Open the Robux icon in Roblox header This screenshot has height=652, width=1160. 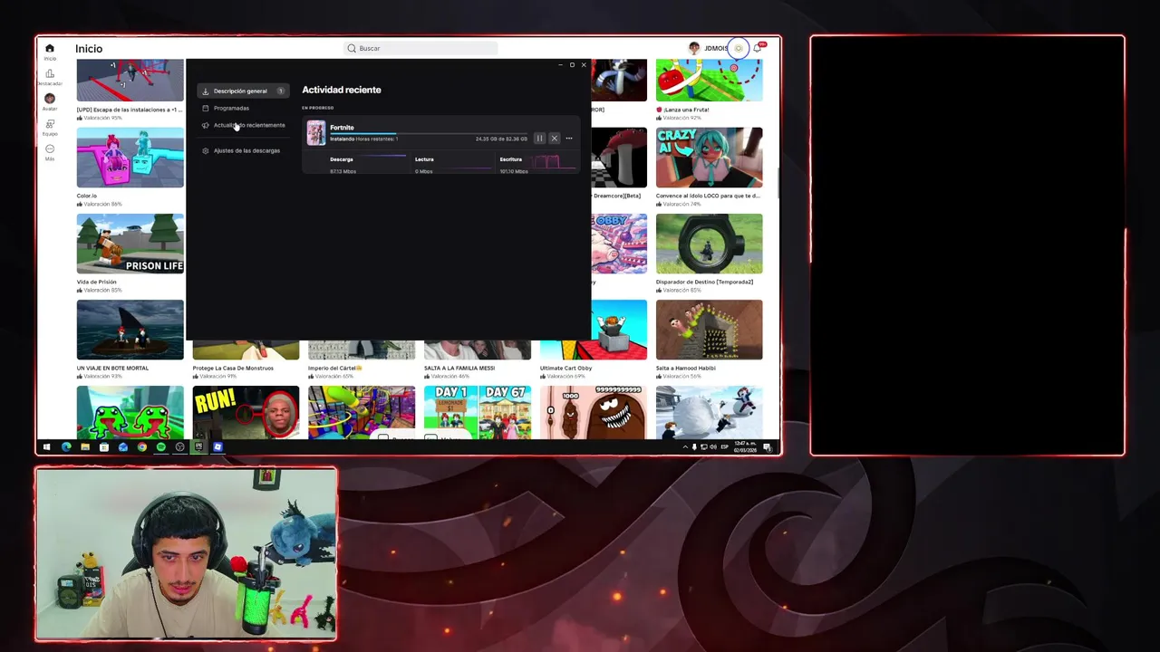pos(739,48)
